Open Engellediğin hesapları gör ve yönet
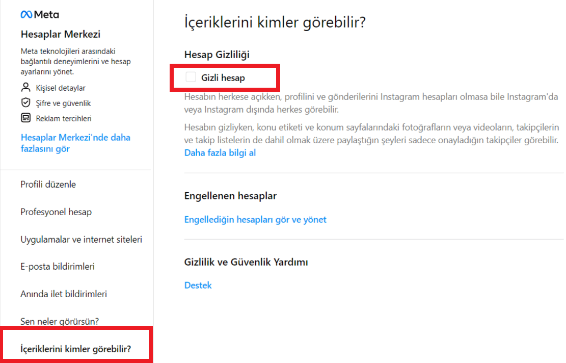The width and height of the screenshot is (566, 363). [x=255, y=220]
